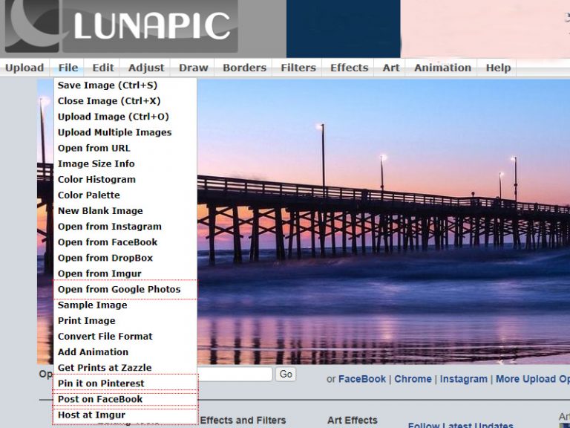Click the Art Effects heading
Screen dimensions: 570x428
[x=353, y=421]
